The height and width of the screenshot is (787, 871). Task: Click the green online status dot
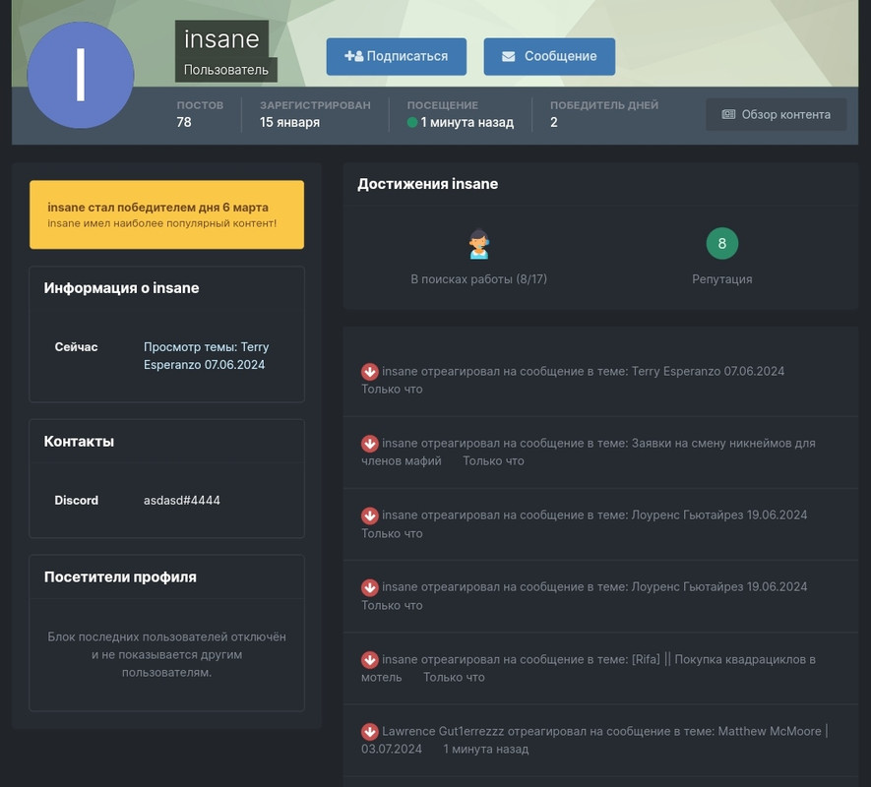pos(411,122)
